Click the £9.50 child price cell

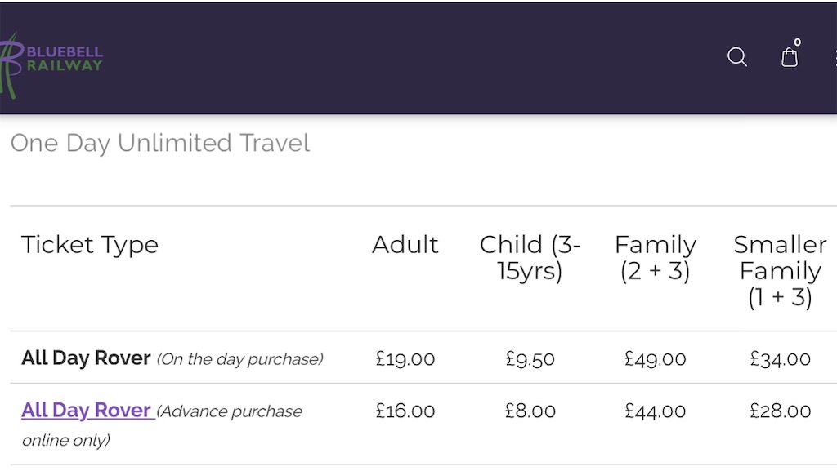pos(530,358)
